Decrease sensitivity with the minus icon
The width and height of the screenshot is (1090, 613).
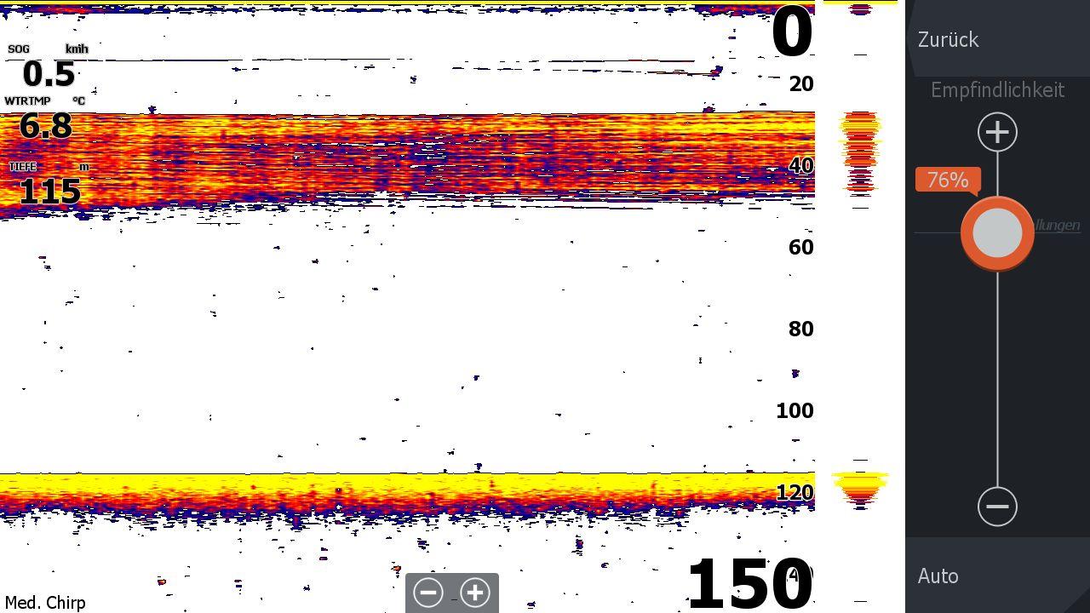click(997, 507)
